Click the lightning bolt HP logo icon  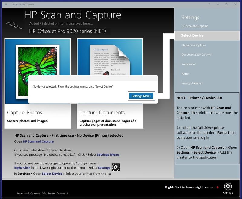click(14, 25)
